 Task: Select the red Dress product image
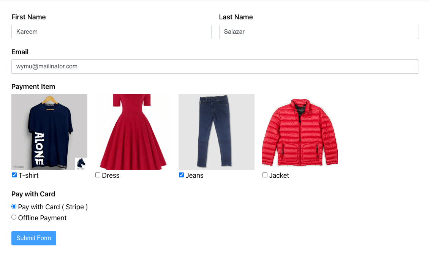pos(133,132)
